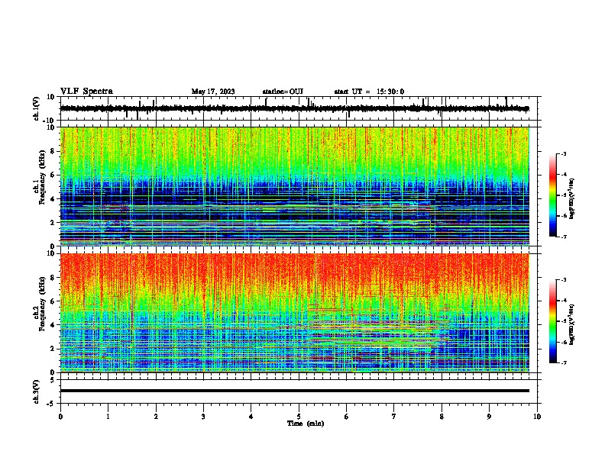Click time axis tick label "8"
Image resolution: width=605 pixels, height=467 pixels.
[442, 417]
